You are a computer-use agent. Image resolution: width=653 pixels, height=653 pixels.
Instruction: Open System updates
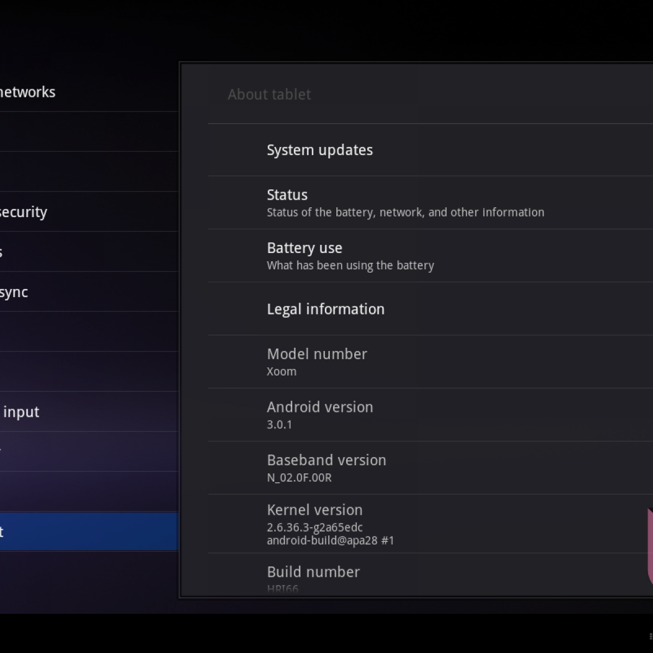coord(320,150)
